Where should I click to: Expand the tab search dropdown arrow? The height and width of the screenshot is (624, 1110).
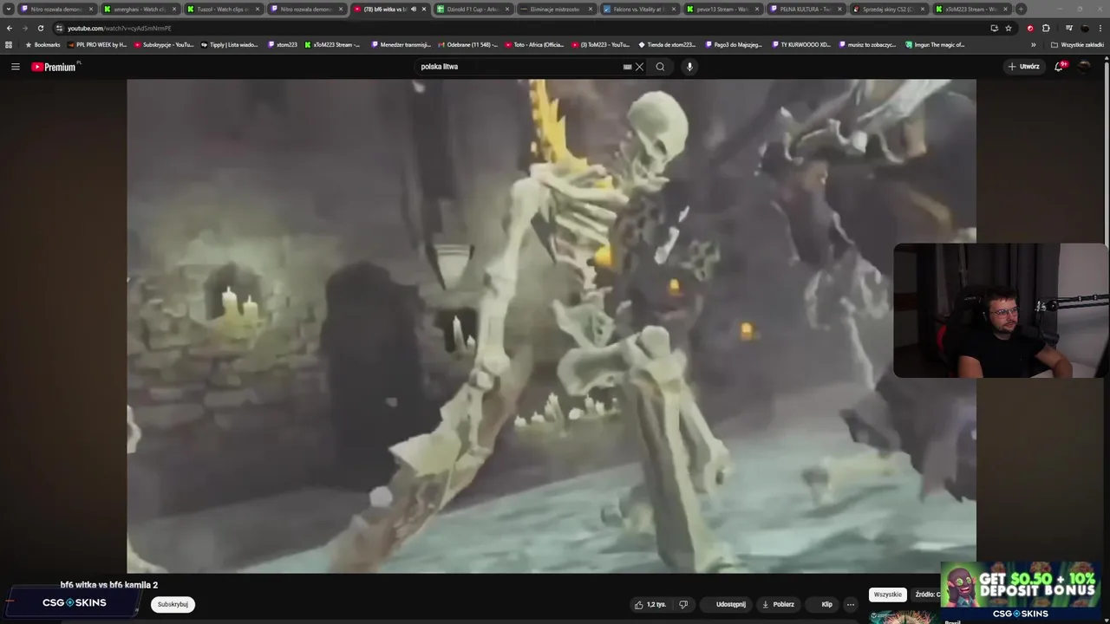click(x=9, y=9)
